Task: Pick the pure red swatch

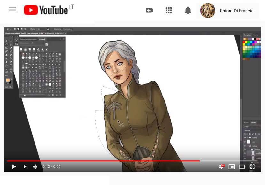Action: point(244,42)
